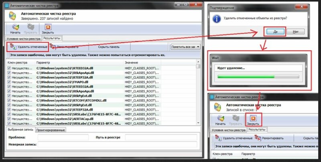Click the Идет удаление progress bar
The width and height of the screenshot is (321, 162).
(258, 77)
